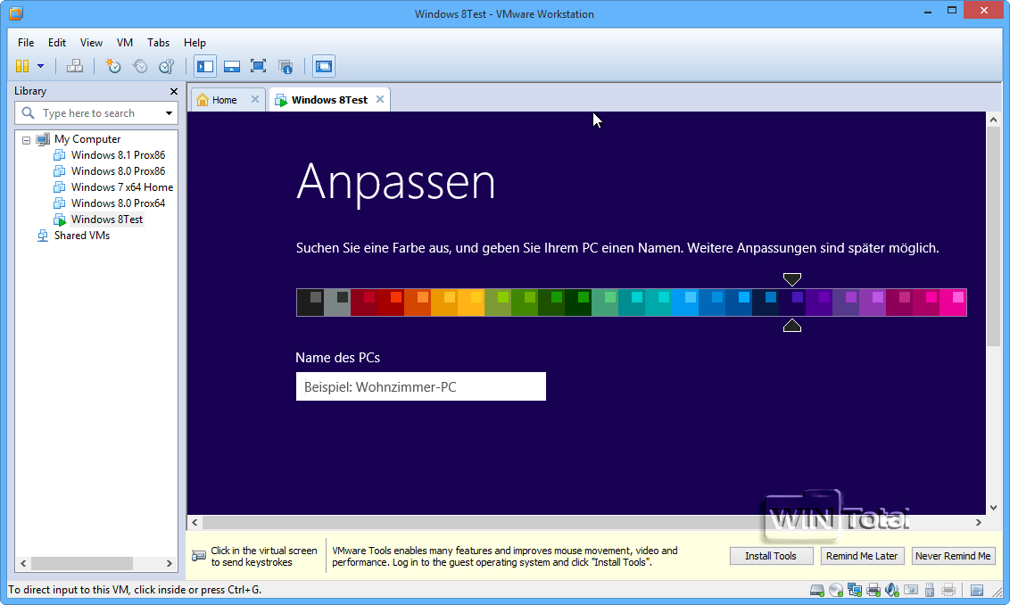The width and height of the screenshot is (1010, 605).
Task: Close the Home tab
Action: click(x=255, y=99)
